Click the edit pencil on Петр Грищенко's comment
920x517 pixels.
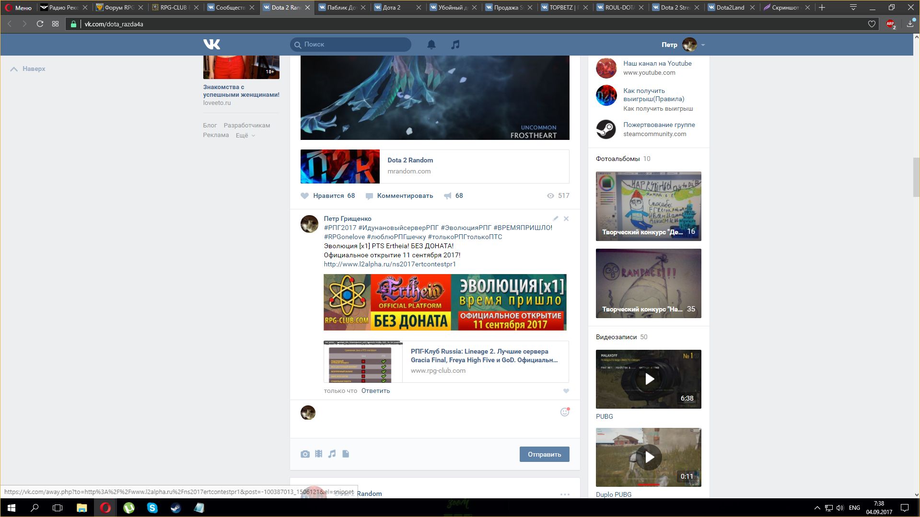(556, 218)
